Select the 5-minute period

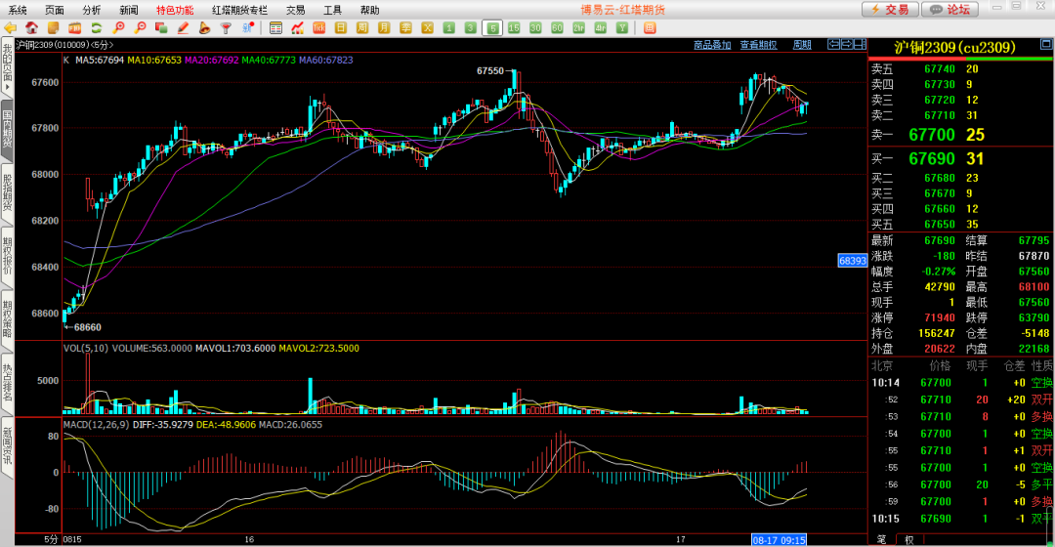(x=492, y=27)
